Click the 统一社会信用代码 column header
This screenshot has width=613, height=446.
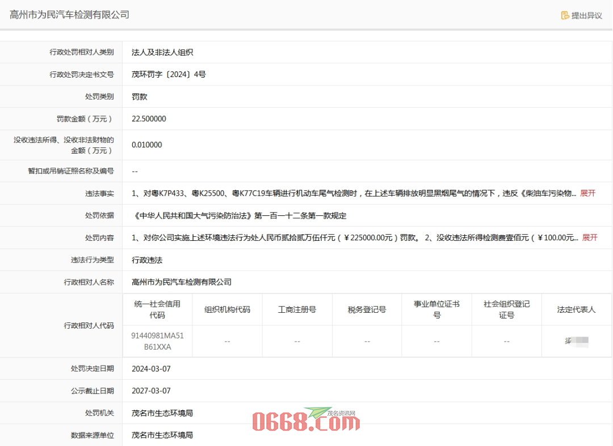coord(157,309)
